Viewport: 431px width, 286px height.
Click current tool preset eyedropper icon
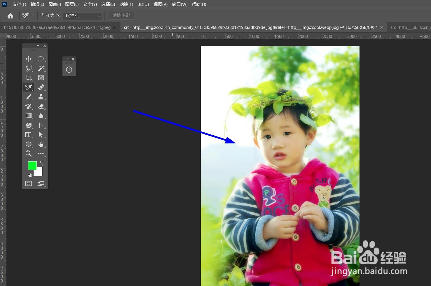pyautogui.click(x=25, y=15)
